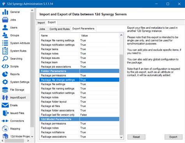Open File Storage database icon
Image resolution: width=185 pixels, height=143 pixels.
tap(5, 90)
